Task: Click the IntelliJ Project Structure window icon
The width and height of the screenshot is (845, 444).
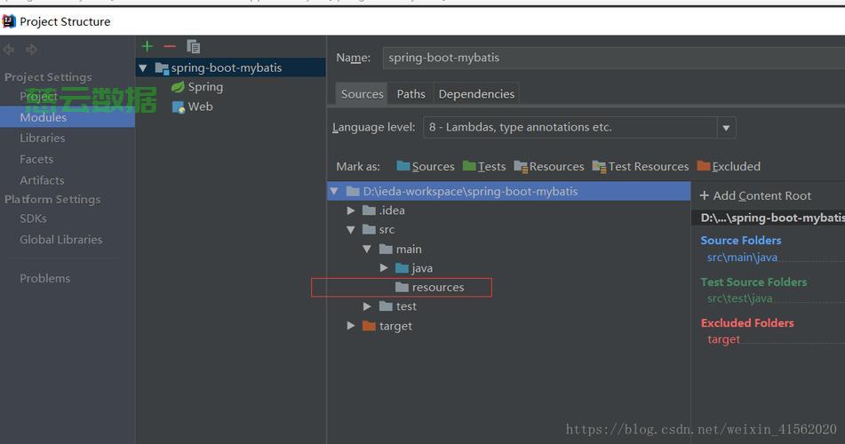Action: [x=9, y=21]
